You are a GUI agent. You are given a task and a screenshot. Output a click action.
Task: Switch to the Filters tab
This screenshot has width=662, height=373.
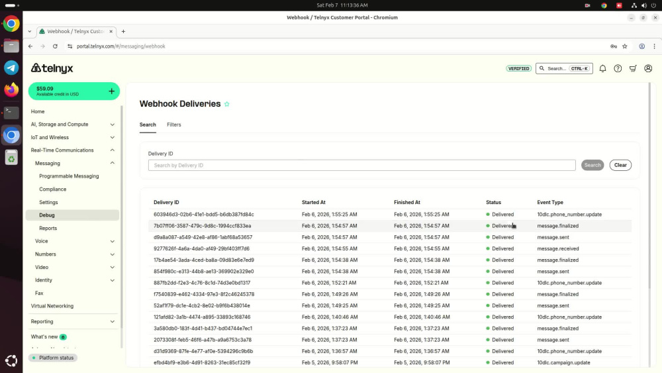174,125
